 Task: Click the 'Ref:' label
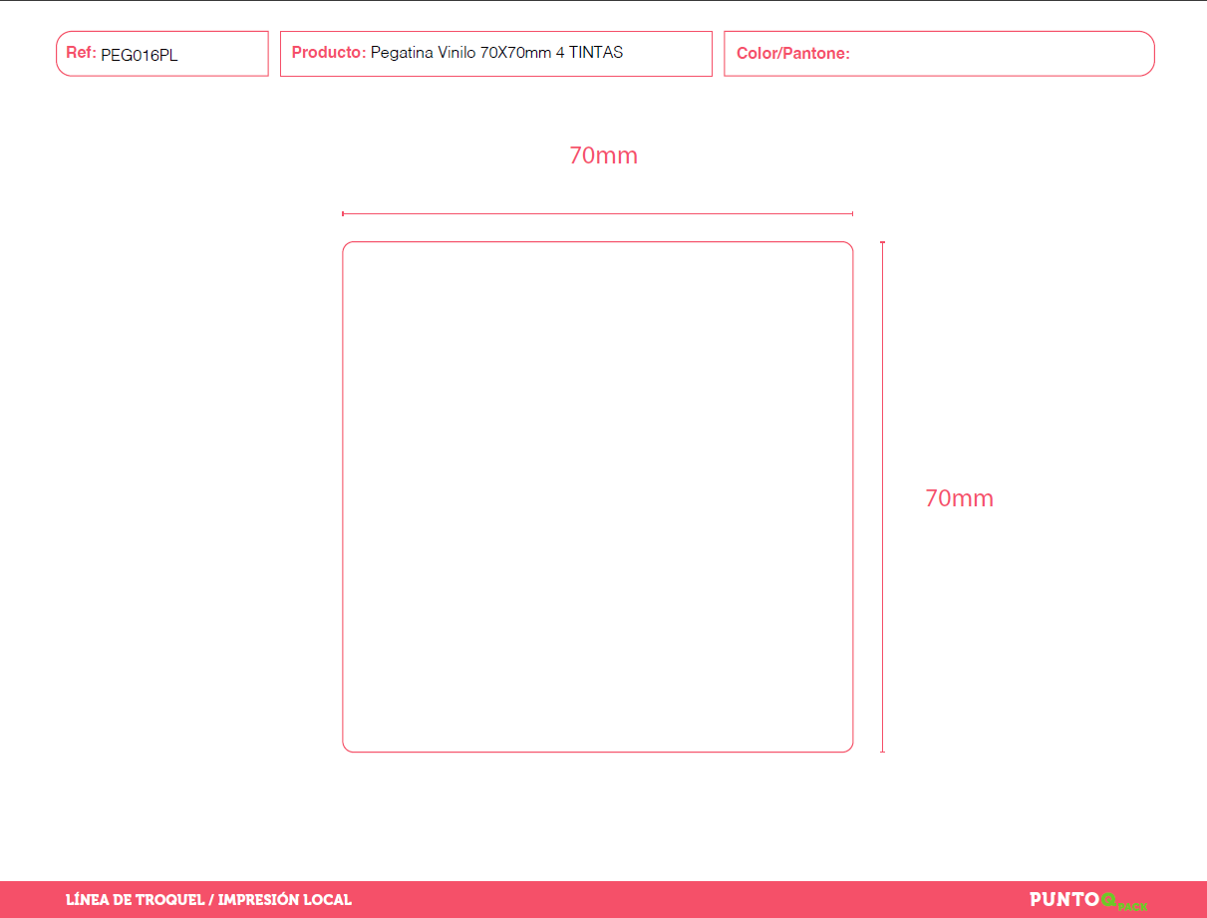(81, 53)
